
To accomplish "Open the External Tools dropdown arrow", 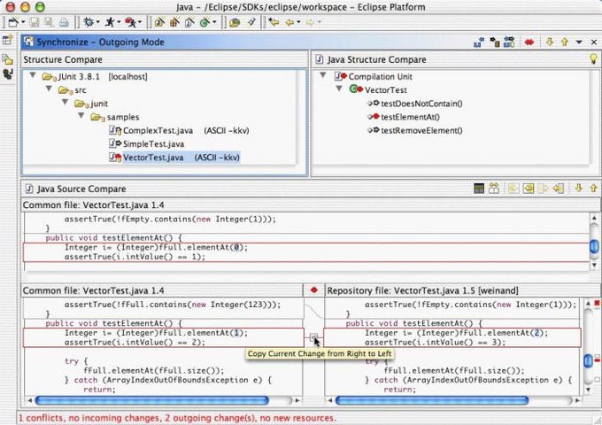I will [x=140, y=22].
